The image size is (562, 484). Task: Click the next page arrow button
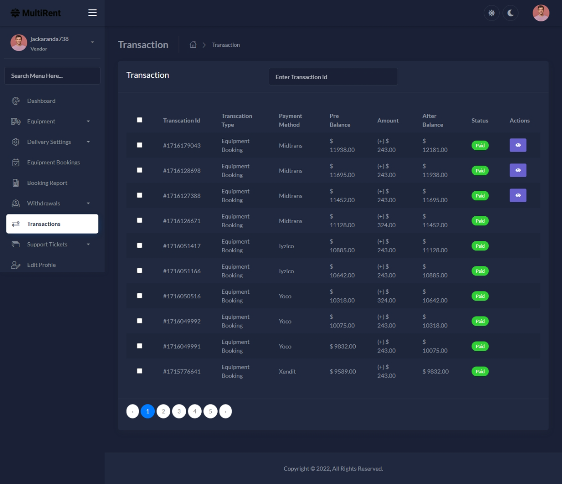(x=225, y=412)
